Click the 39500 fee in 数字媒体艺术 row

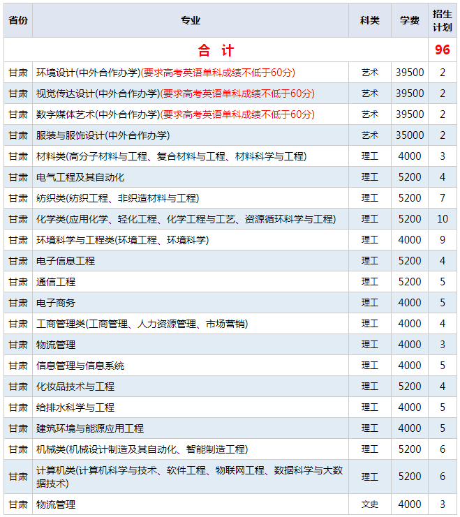410,114
